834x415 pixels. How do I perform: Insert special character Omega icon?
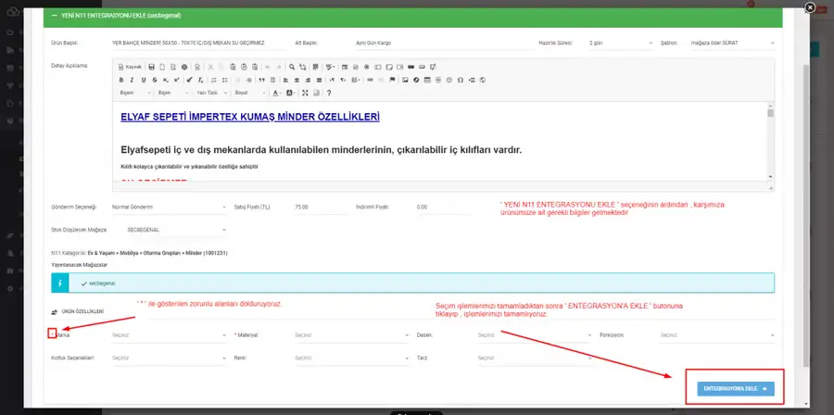point(460,80)
